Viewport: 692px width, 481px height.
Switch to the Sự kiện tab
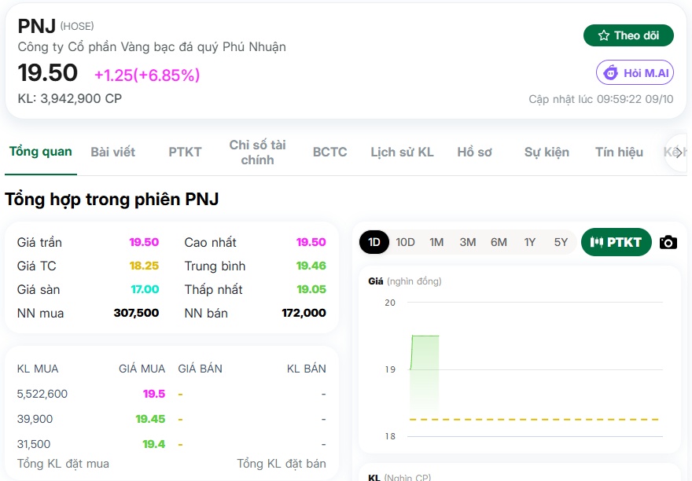click(x=547, y=152)
